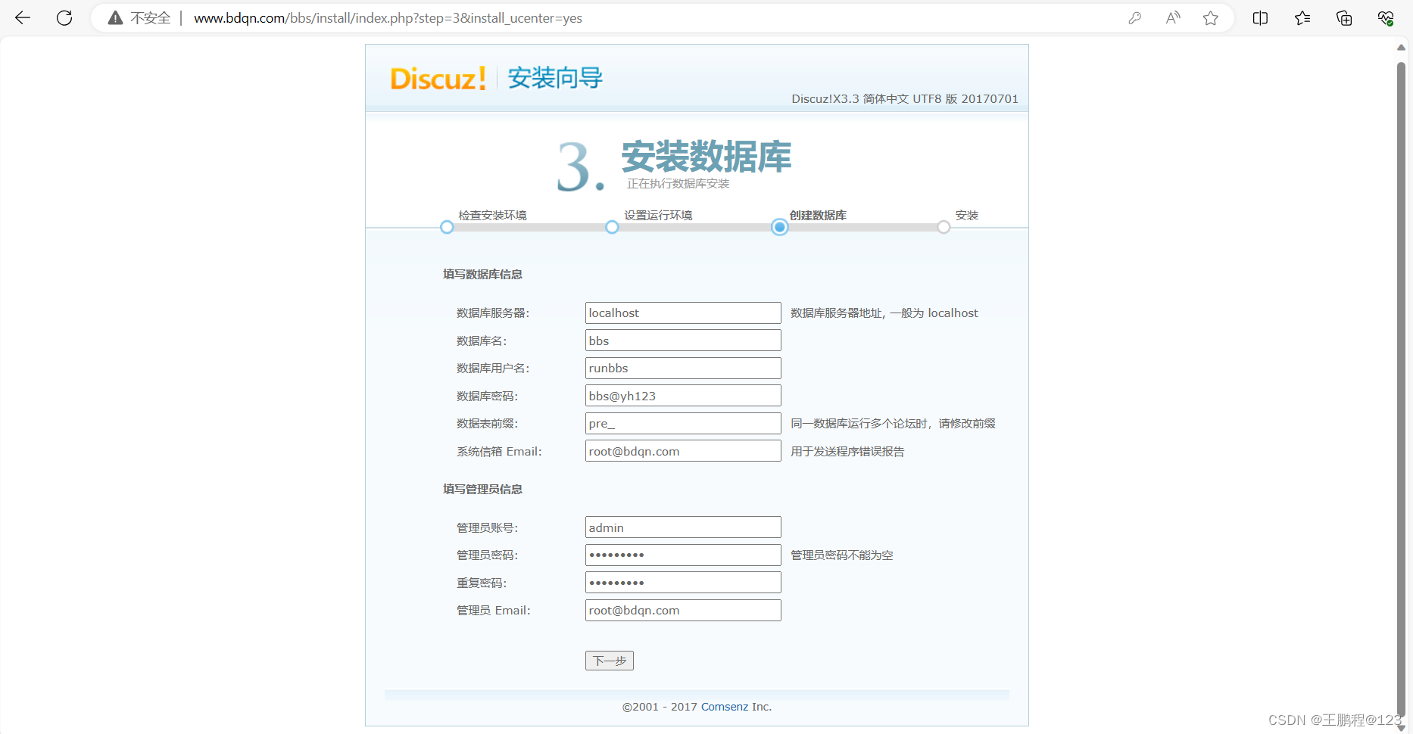Open Collections icon
The width and height of the screenshot is (1413, 734).
(x=1344, y=18)
